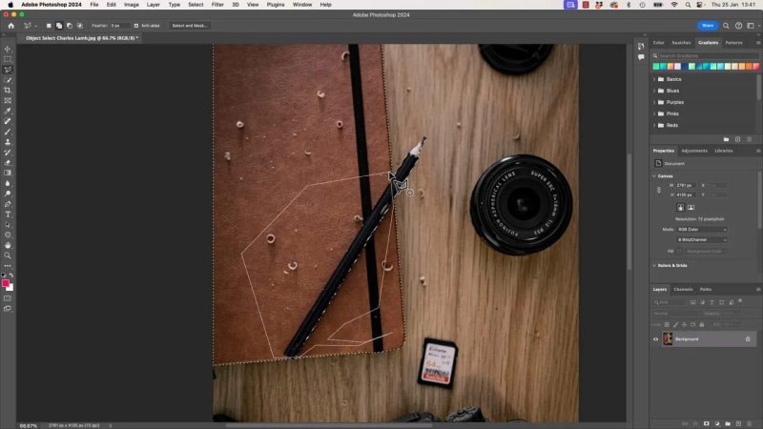Select the Path Selection tool
Viewport: 763px width, 429px height.
8,225
